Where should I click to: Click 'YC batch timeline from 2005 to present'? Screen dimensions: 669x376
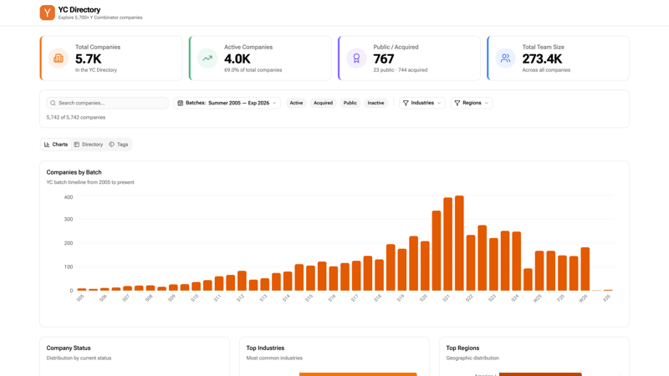point(90,182)
